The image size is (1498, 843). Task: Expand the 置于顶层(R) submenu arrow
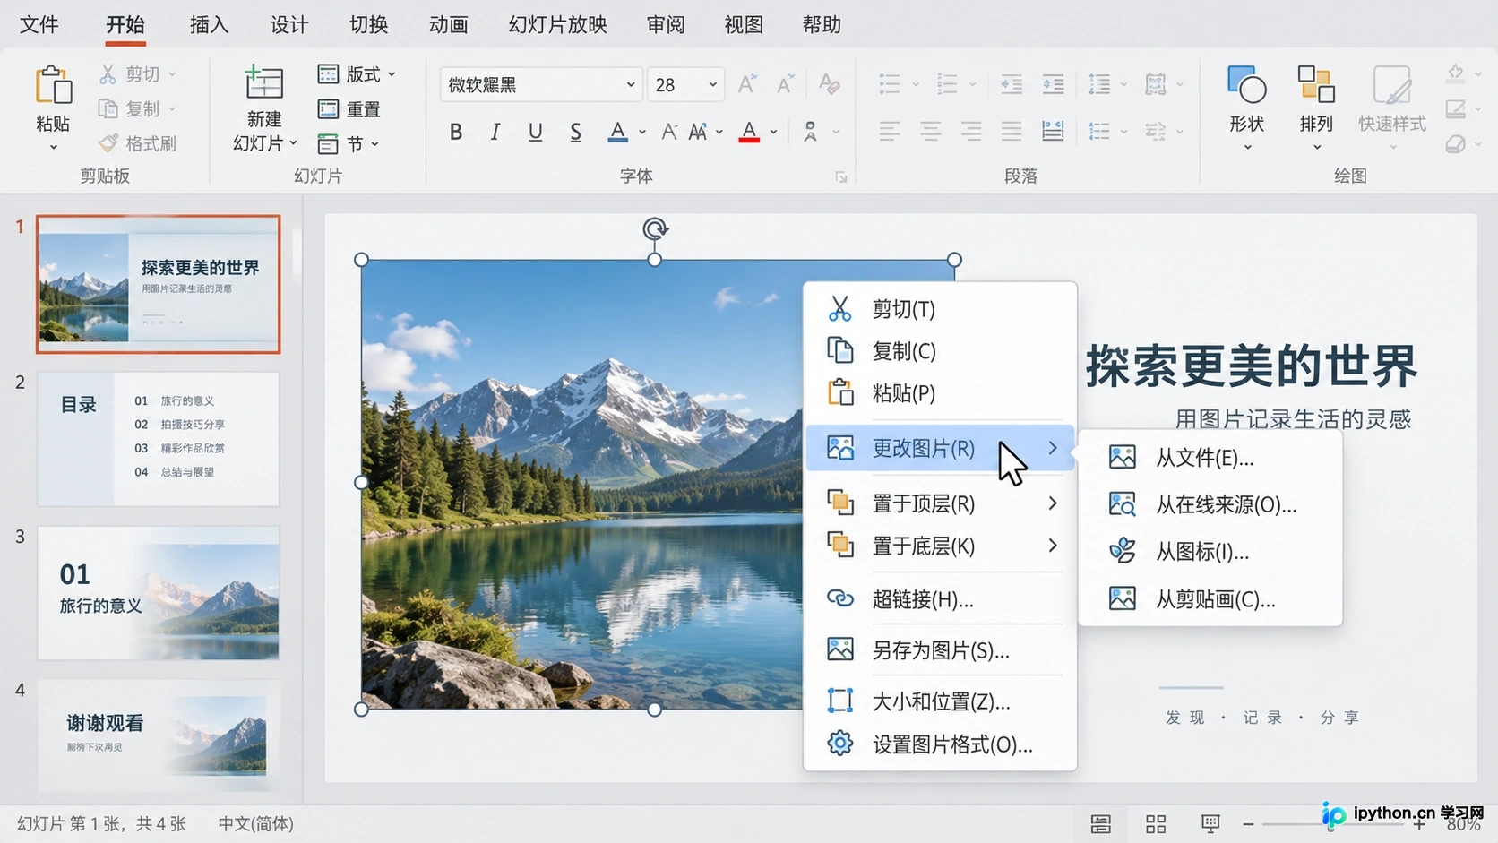(1053, 503)
